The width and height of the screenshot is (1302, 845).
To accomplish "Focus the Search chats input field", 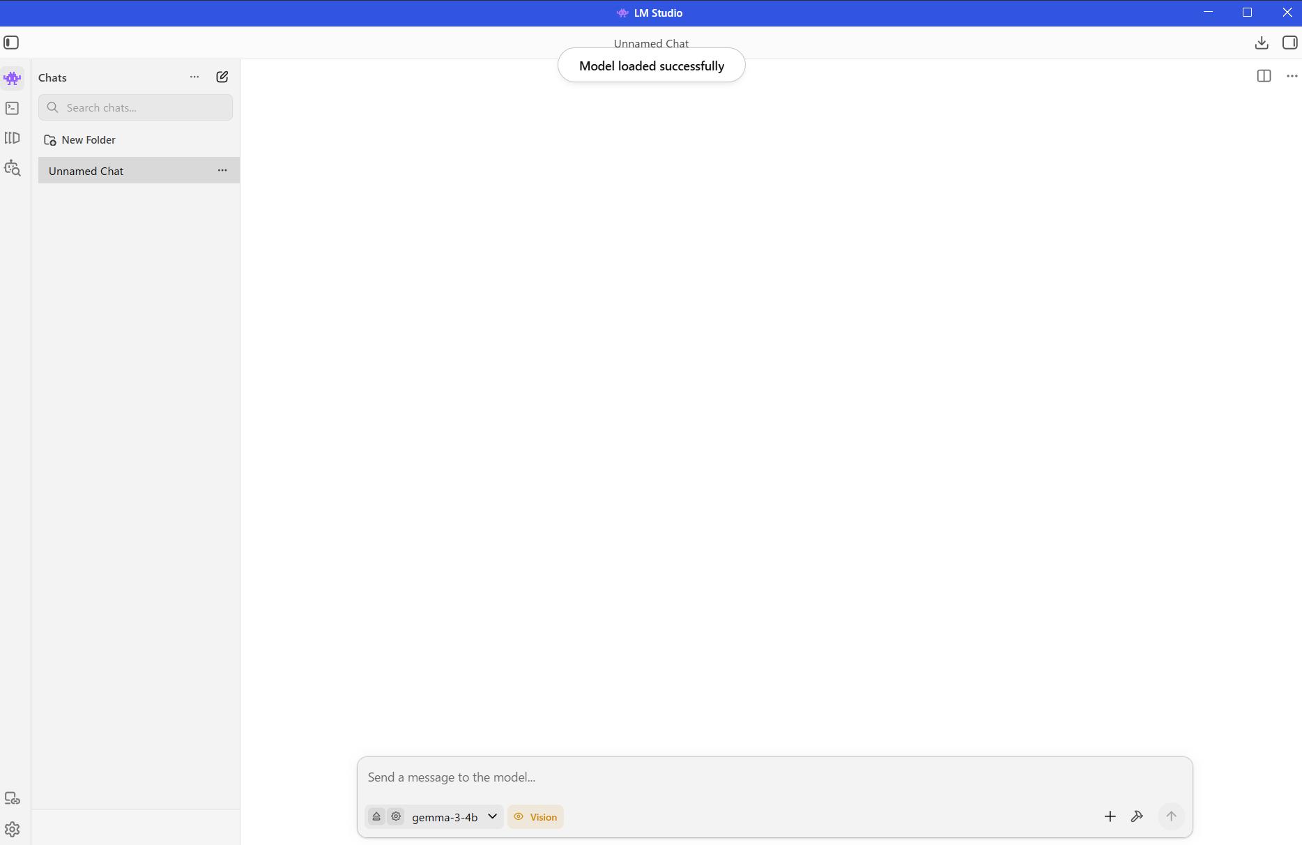I will coord(143,108).
